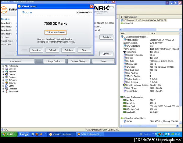Click the Field column header
This screenshot has width=183, height=143.
(x=134, y=34)
